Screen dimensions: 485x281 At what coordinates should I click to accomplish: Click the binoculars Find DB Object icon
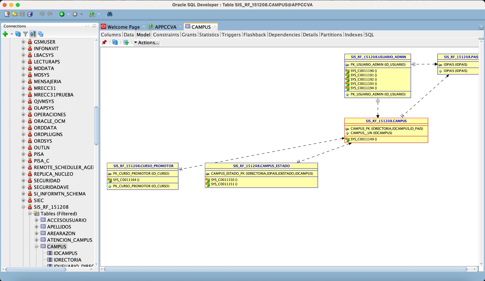110,14
